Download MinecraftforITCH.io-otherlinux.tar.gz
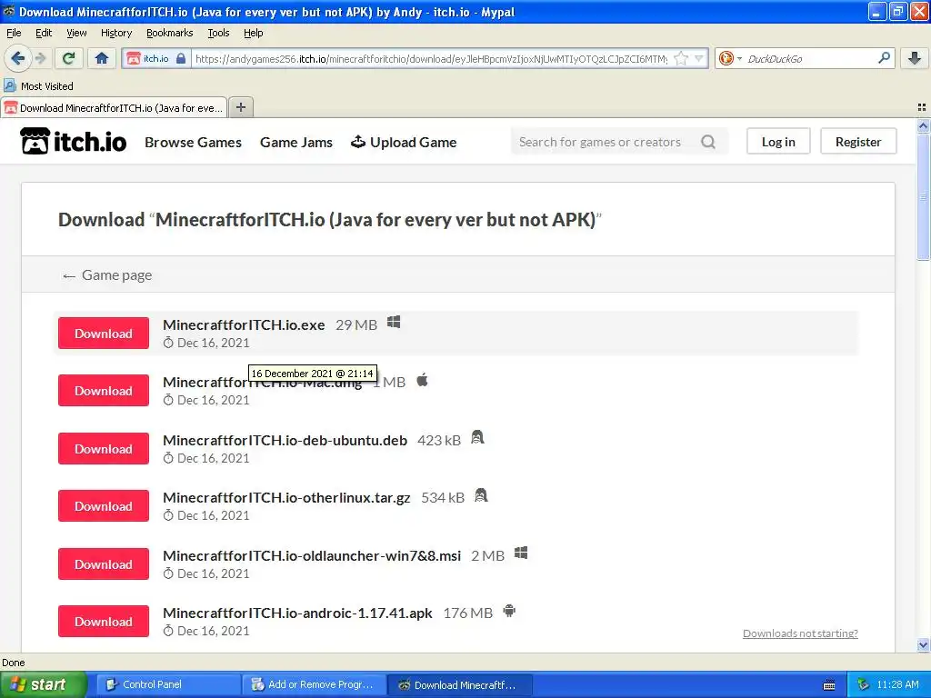The height and width of the screenshot is (698, 931). point(104,505)
